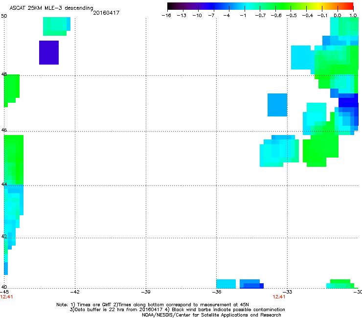Click the latitude axis label '40'
Viewport: 362px width, 318px height.
(x=4, y=287)
